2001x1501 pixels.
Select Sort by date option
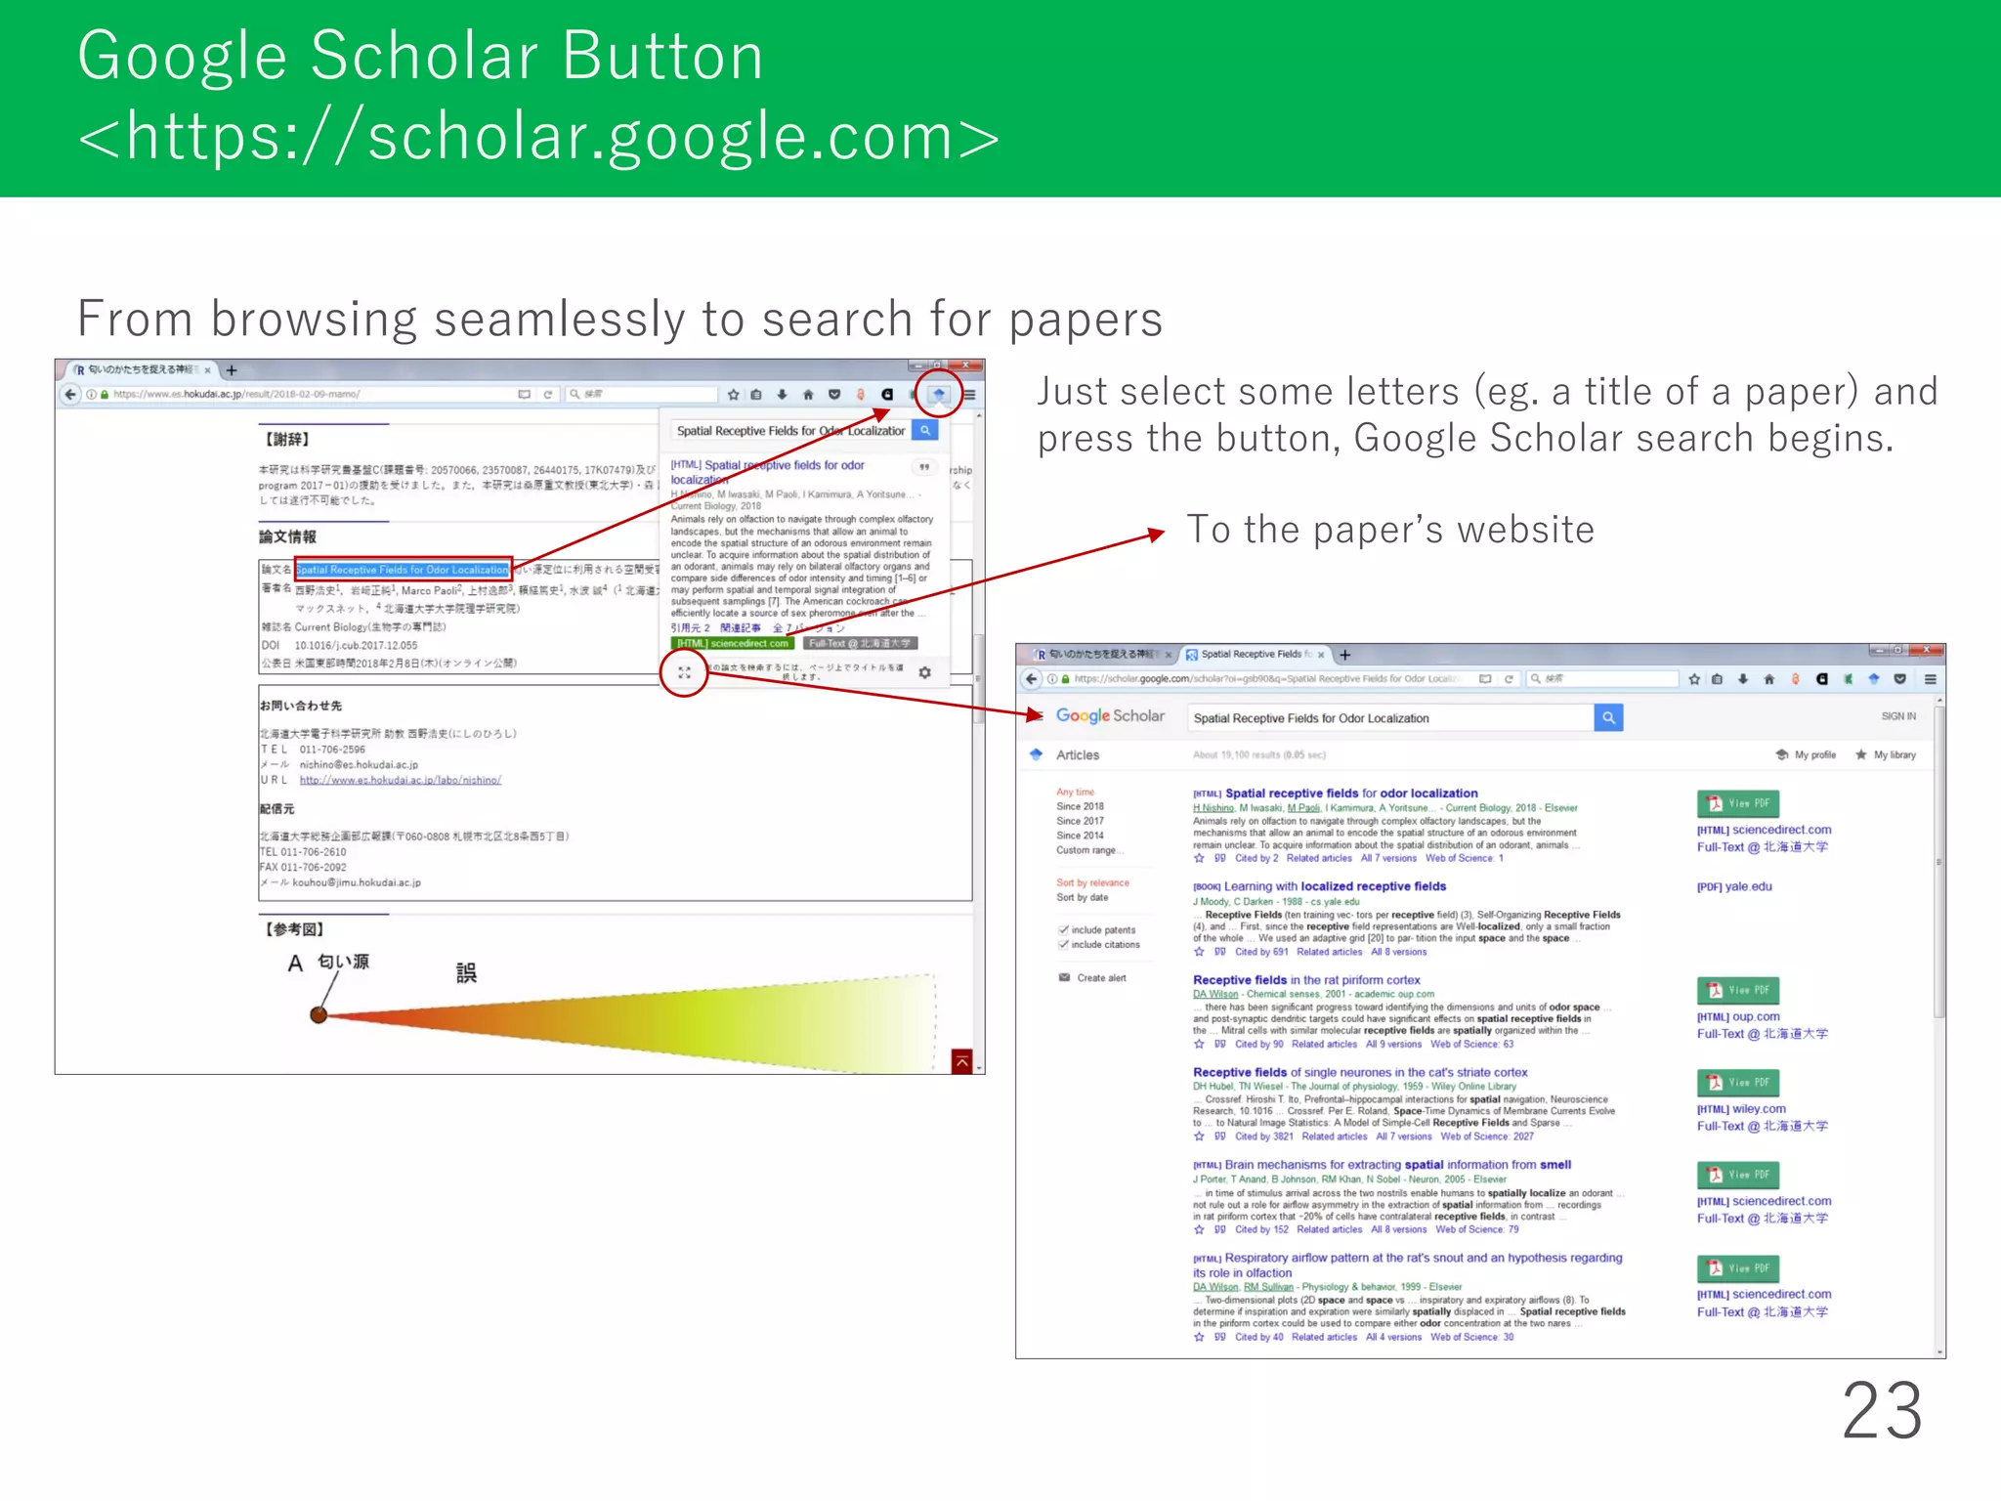[1082, 897]
